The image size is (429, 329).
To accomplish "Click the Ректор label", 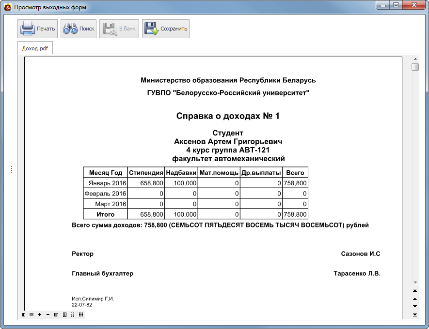I will tap(82, 254).
